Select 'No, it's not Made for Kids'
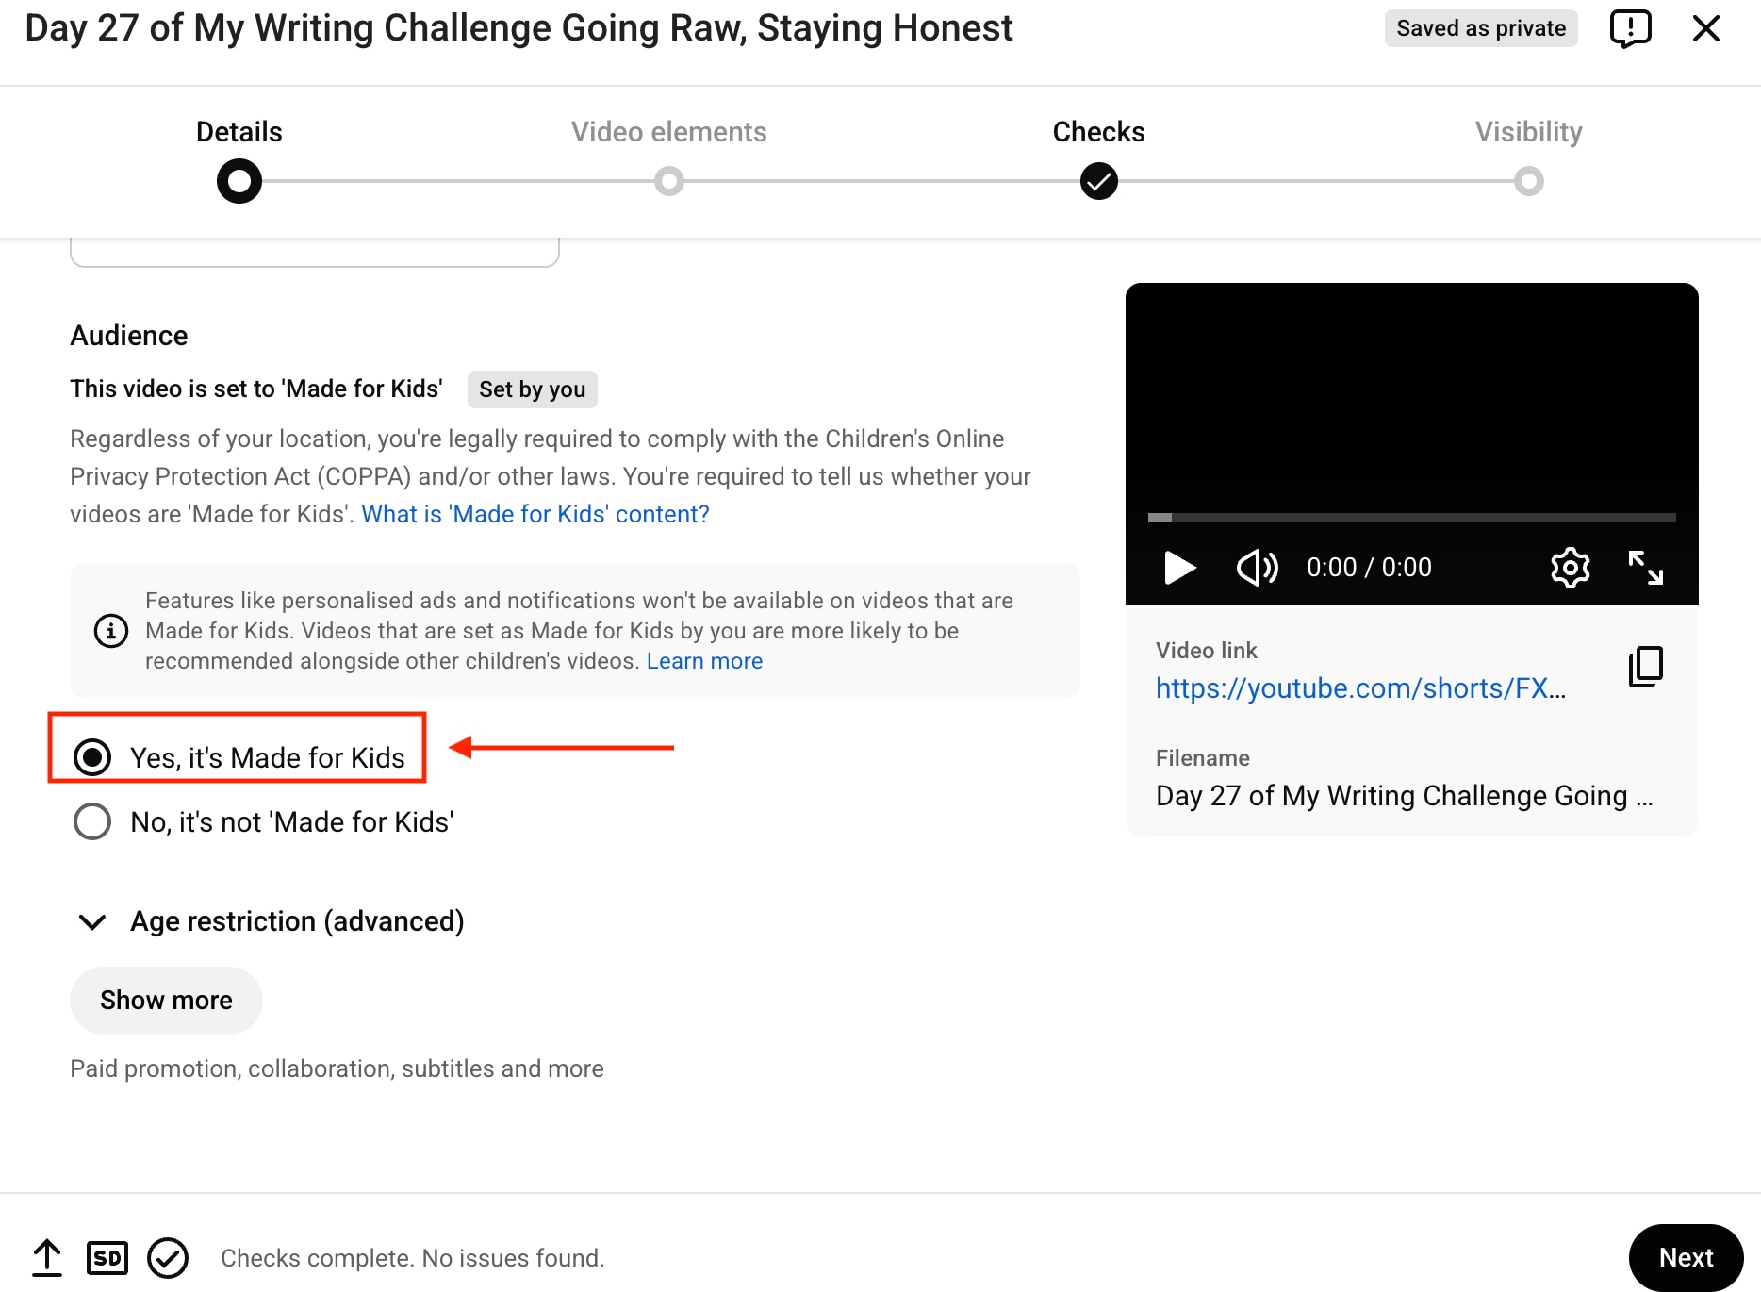 point(91,821)
